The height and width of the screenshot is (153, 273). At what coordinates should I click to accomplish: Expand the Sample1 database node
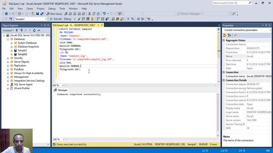12,51
